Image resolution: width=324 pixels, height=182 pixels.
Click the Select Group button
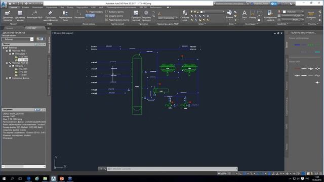[x=114, y=12]
